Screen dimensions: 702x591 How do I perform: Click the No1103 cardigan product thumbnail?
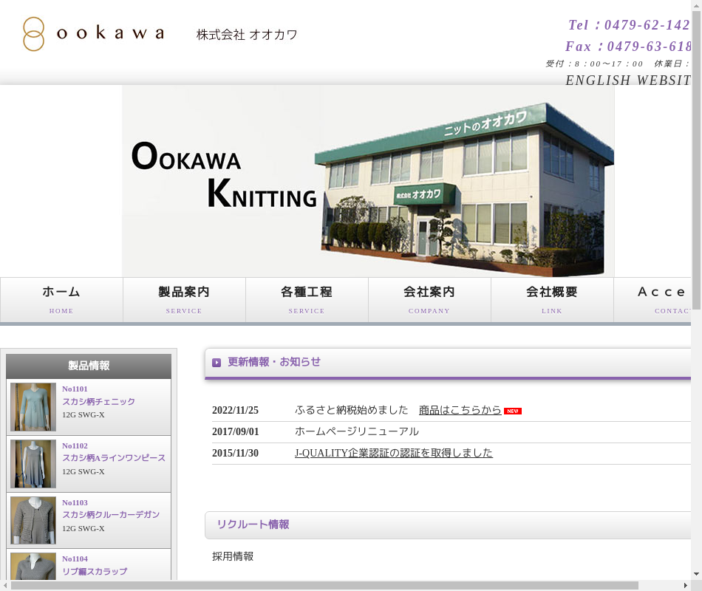coord(33,520)
